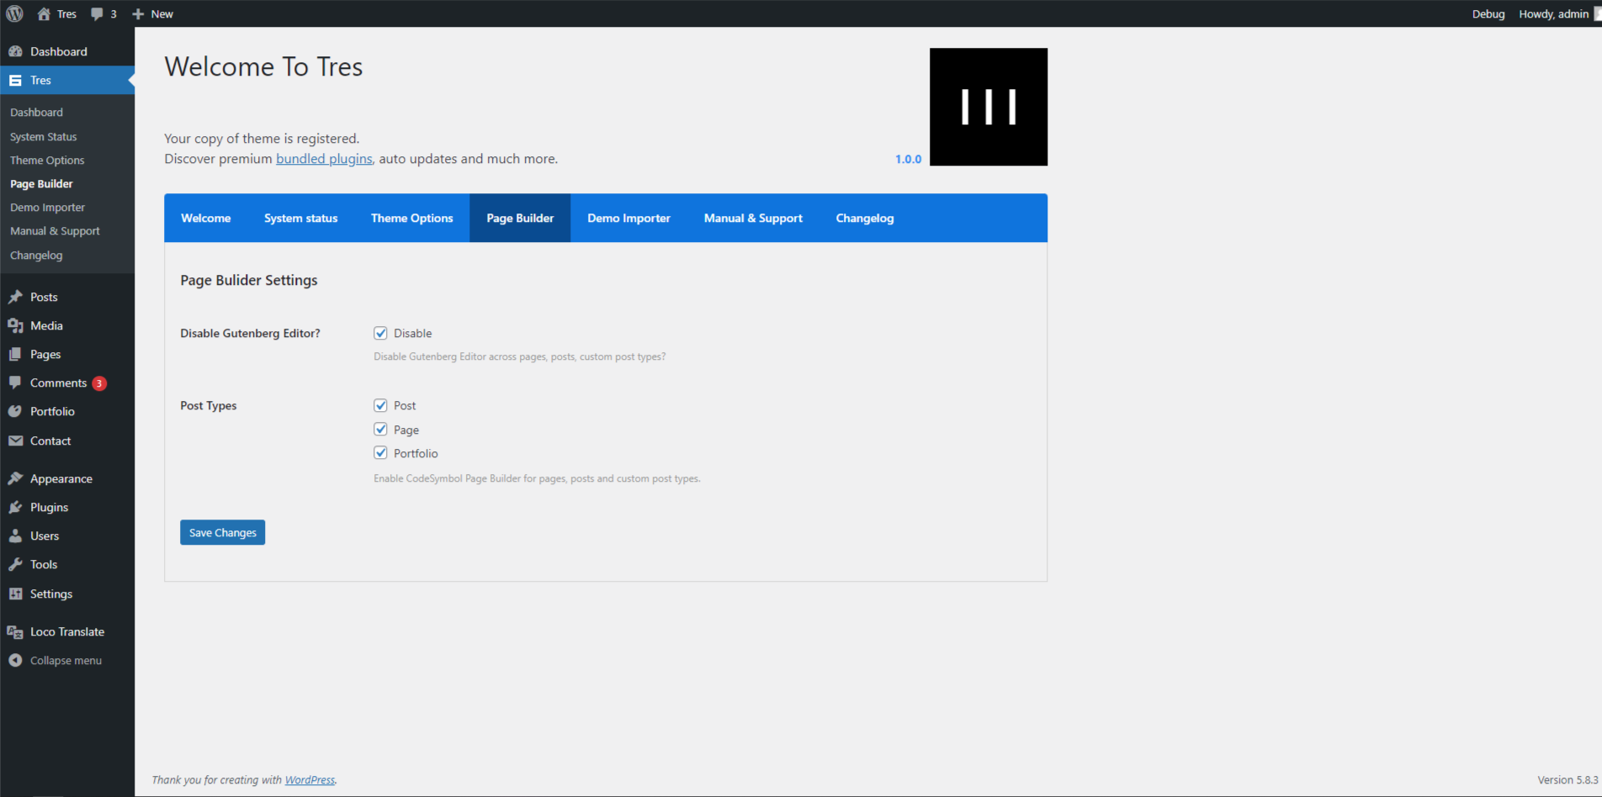Open Demo Importer in sidebar submenu

click(47, 208)
